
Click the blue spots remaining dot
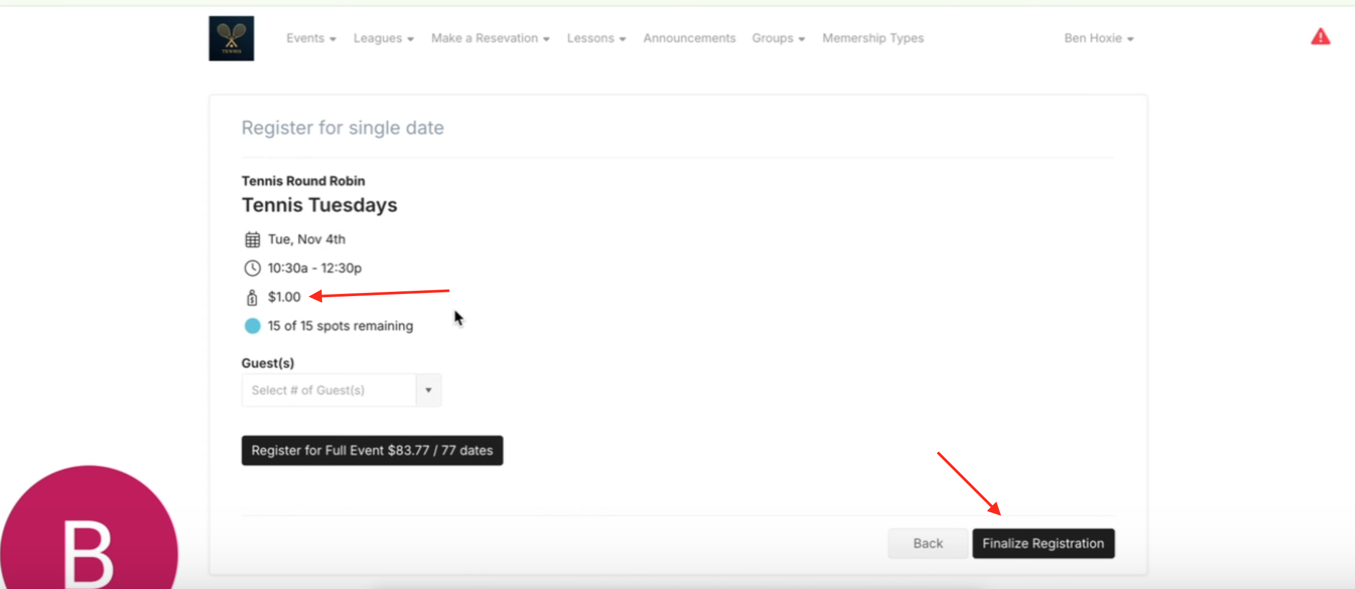coord(252,325)
